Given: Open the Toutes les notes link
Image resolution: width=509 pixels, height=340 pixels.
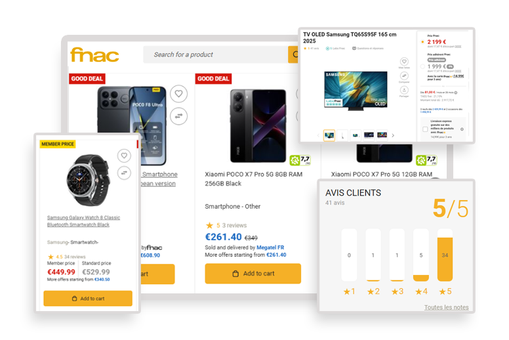Looking at the screenshot, I should click(446, 307).
